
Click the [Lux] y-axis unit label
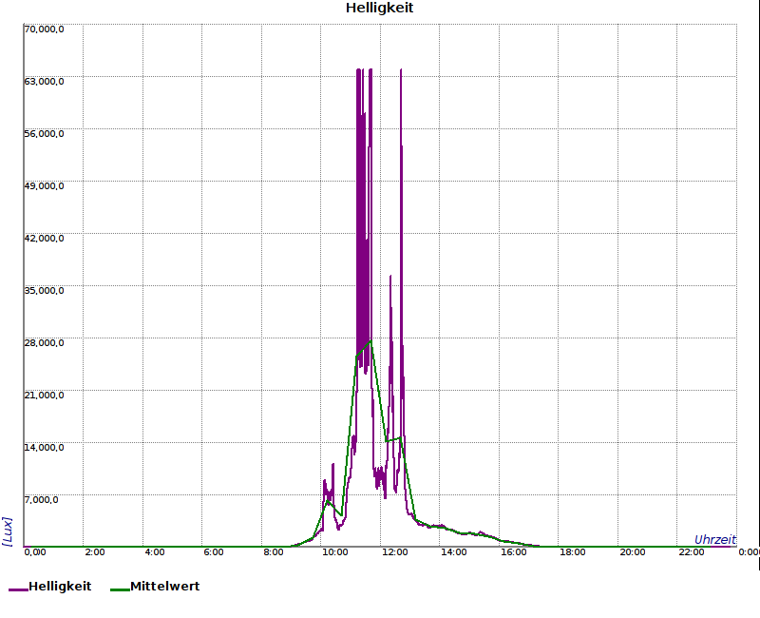pos(8,531)
